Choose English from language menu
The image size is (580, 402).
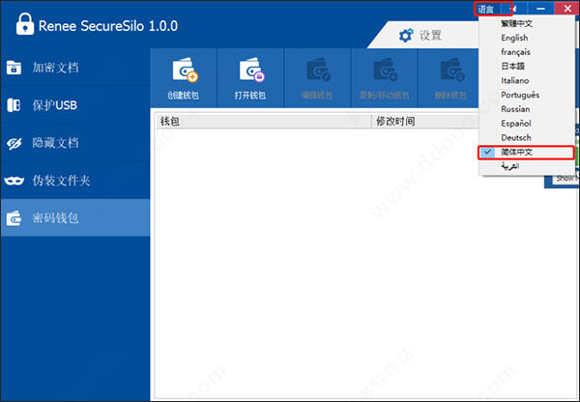[527, 38]
